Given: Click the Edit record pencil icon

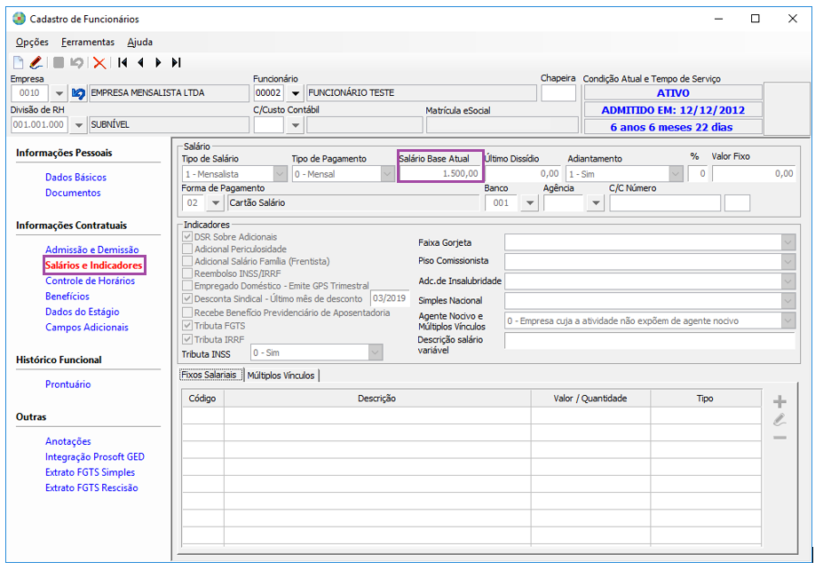Looking at the screenshot, I should tap(36, 62).
